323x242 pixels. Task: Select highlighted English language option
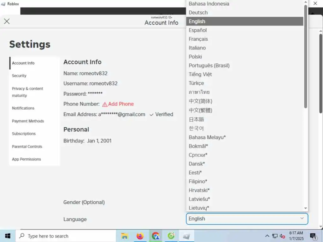244,21
